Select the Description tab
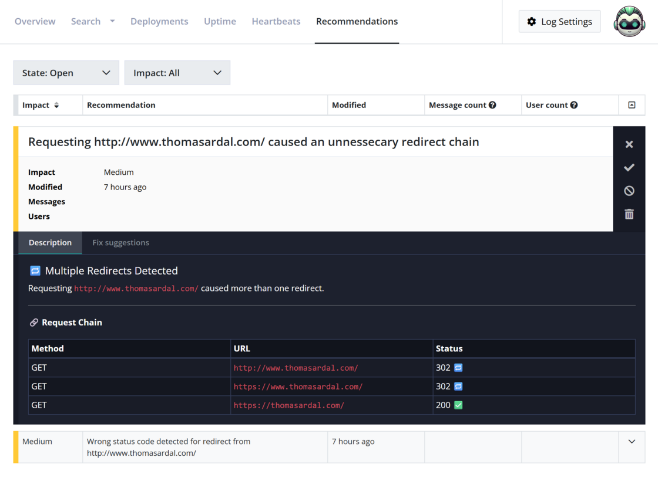658x481 pixels. click(50, 243)
